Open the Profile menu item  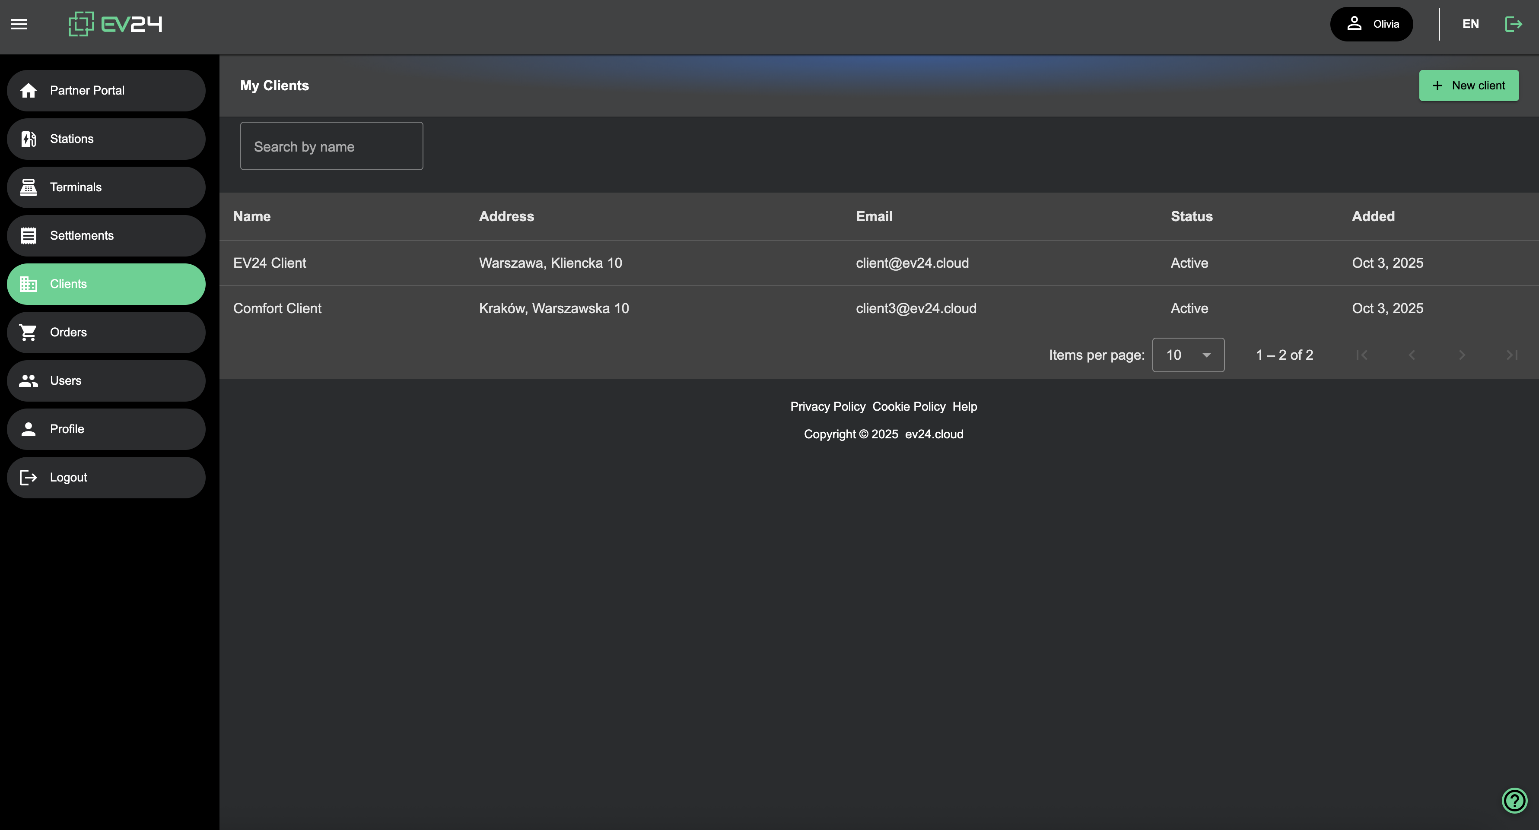(106, 429)
